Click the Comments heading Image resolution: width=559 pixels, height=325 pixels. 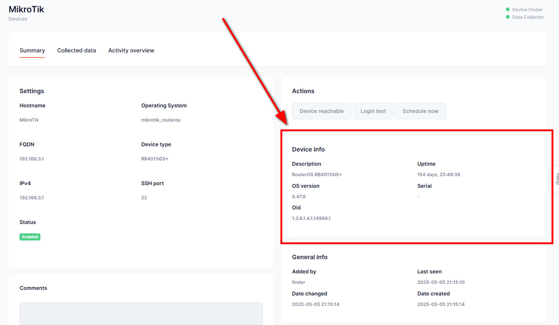tap(33, 288)
